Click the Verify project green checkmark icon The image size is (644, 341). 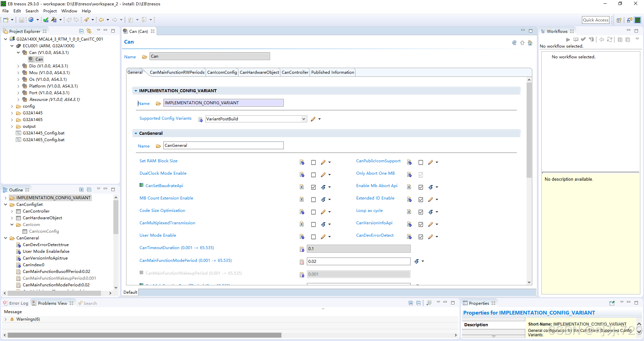point(46,20)
